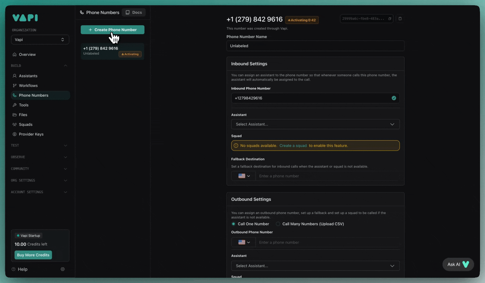Click the copy ID icon beside the phone number ID
485x283 pixels.
click(x=390, y=19)
